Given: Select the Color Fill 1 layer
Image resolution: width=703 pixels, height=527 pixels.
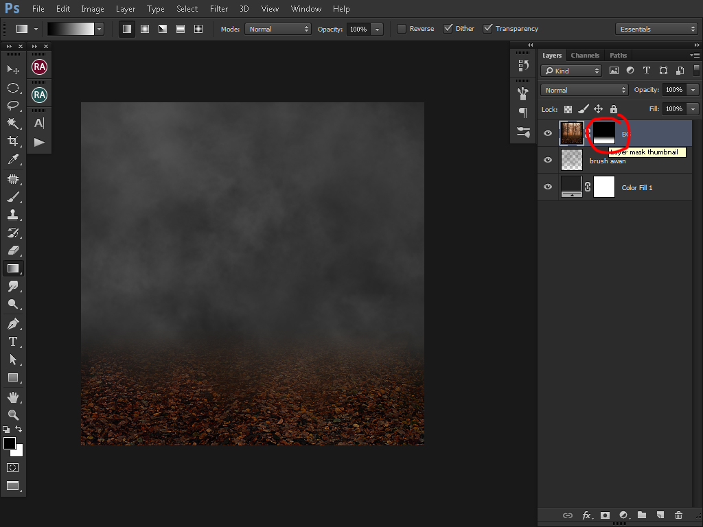Looking at the screenshot, I should click(x=637, y=187).
